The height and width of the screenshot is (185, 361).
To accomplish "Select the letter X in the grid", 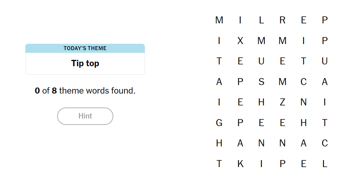I will coord(240,41).
